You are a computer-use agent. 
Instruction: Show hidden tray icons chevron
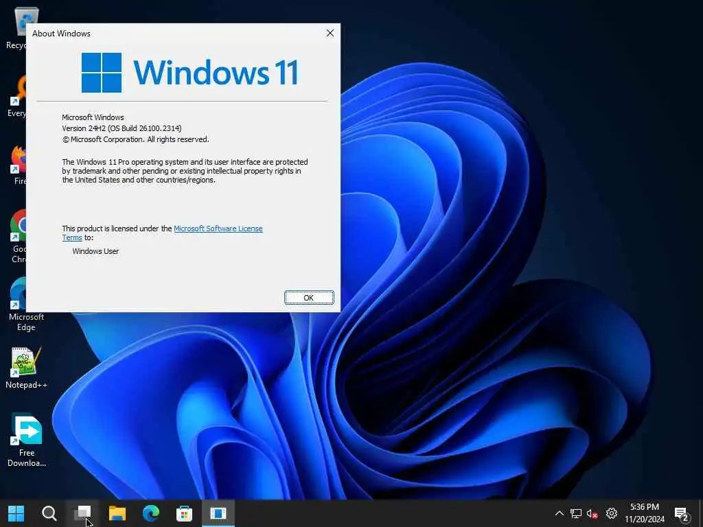point(559,513)
